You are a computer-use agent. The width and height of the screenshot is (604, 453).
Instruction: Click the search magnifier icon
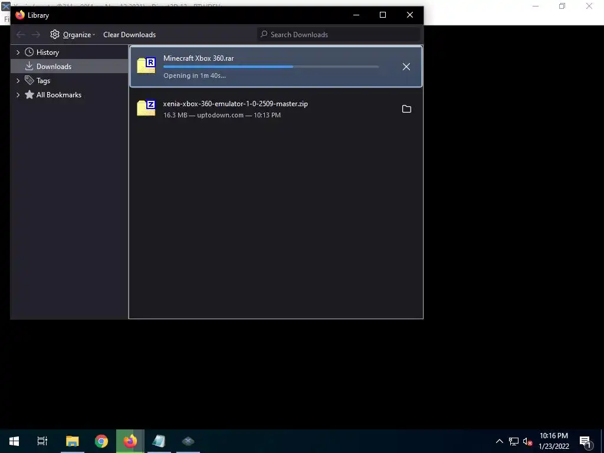264,34
